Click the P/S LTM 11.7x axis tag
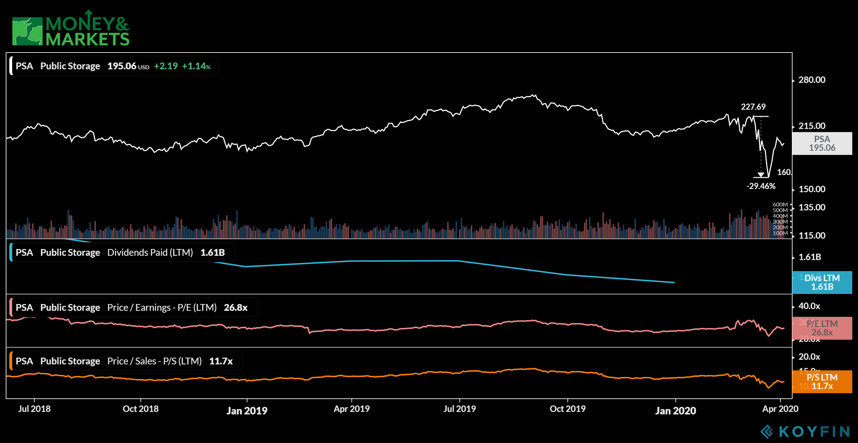This screenshot has width=858, height=443. (x=822, y=382)
